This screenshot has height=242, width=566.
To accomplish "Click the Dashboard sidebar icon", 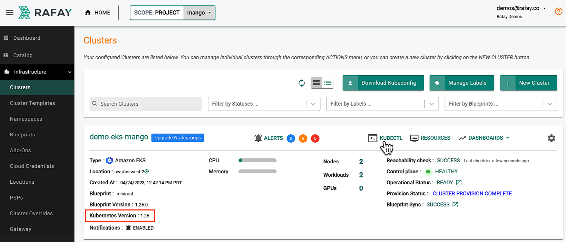I will coord(6,38).
